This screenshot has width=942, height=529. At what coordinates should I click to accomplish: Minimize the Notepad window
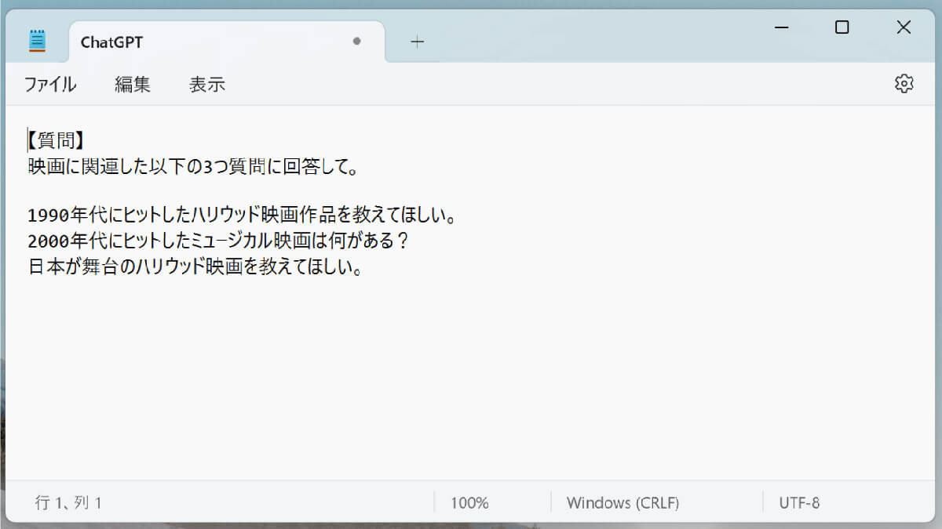pyautogui.click(x=781, y=27)
